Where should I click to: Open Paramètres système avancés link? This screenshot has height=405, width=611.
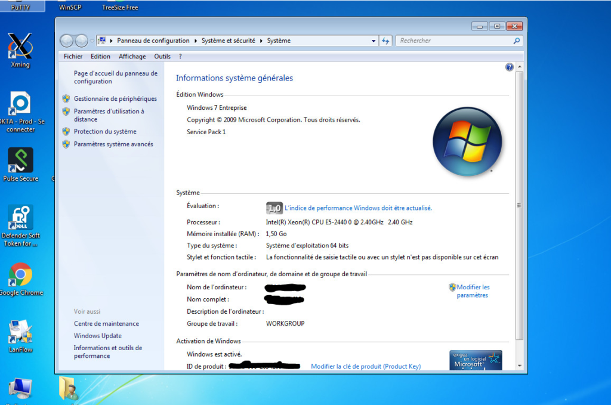[113, 144]
